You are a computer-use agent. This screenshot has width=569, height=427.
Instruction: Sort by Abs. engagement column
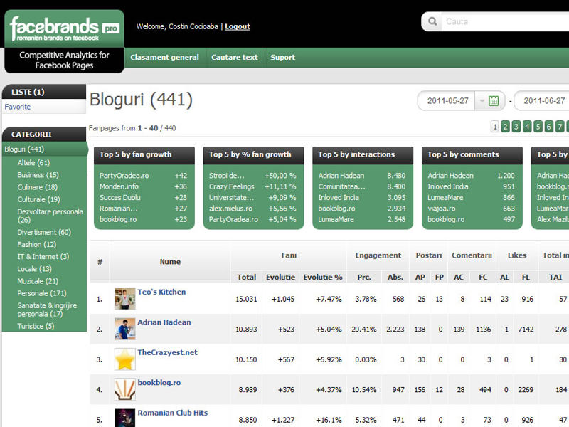coord(395,277)
